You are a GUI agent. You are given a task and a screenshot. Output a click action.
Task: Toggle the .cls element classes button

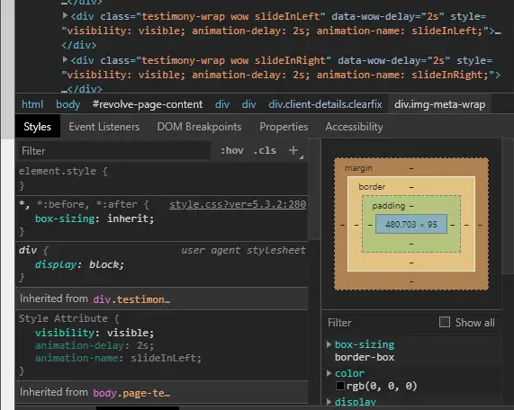tap(265, 150)
